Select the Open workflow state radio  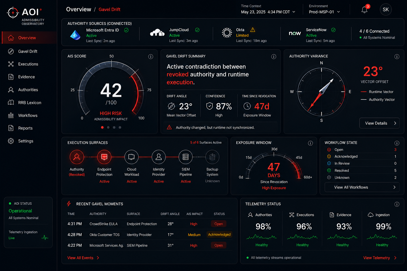pyautogui.click(x=329, y=150)
